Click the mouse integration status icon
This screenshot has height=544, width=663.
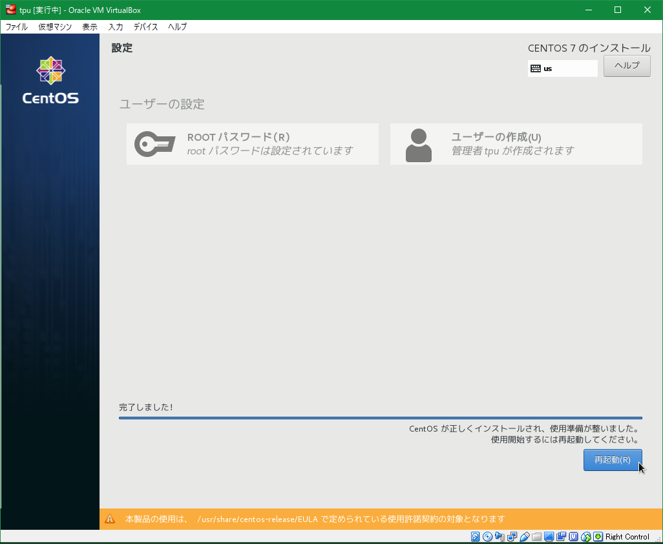tap(585, 537)
